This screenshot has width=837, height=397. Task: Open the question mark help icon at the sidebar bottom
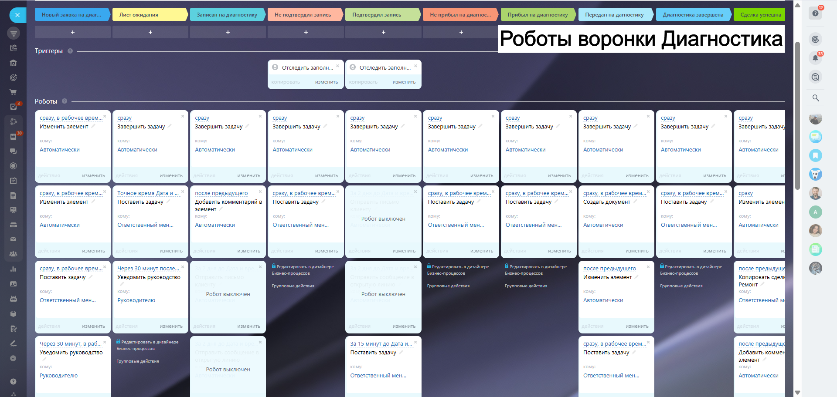coord(14,382)
